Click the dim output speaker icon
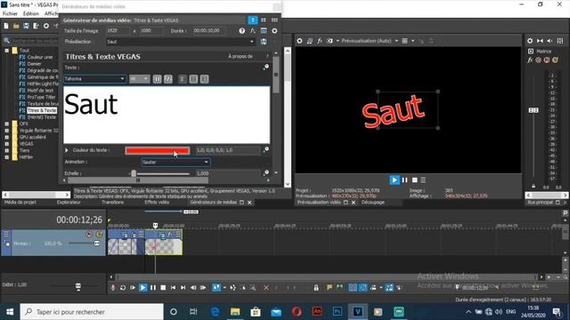 (x=550, y=41)
